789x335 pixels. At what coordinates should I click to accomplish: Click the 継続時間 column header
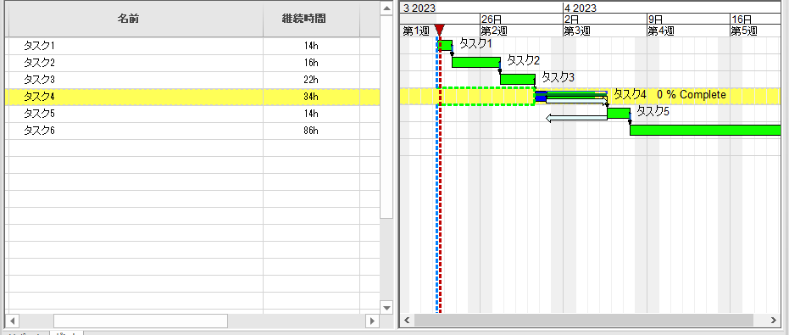point(312,20)
